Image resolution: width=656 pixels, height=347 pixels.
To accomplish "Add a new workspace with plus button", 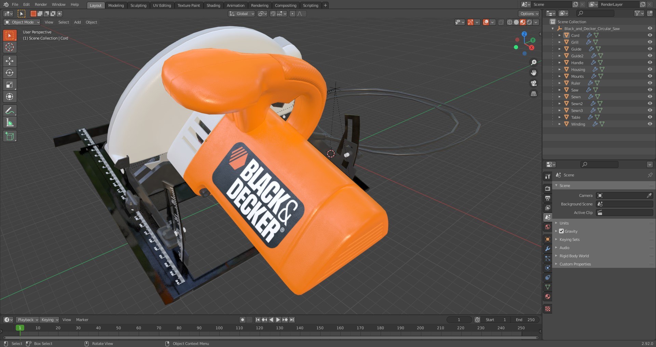I will pos(325,5).
